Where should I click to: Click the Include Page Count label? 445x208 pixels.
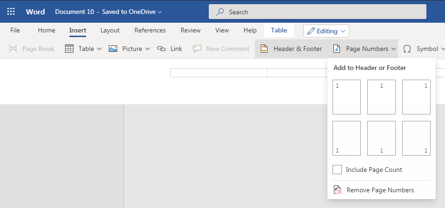pos(374,170)
